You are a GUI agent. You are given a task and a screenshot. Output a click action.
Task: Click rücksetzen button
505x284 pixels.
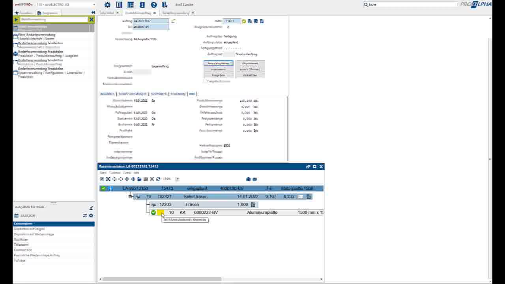coord(250,75)
